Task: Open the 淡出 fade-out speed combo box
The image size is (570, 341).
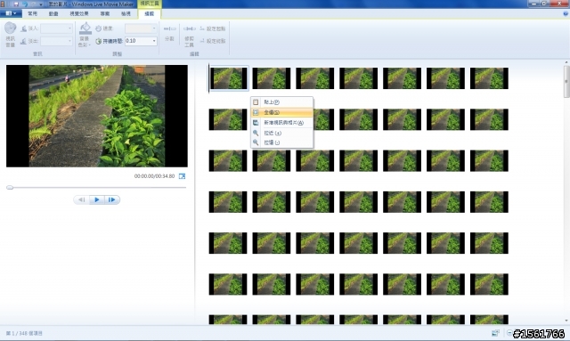Action: 56,41
